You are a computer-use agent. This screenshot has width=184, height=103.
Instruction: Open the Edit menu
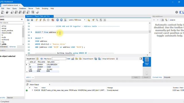click(3, 9)
